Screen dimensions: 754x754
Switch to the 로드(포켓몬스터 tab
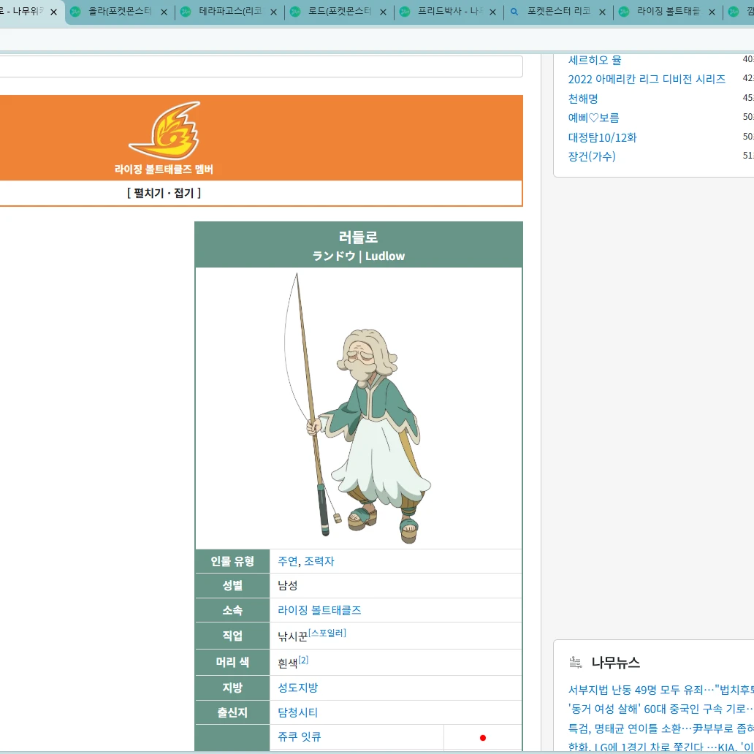pyautogui.click(x=340, y=12)
